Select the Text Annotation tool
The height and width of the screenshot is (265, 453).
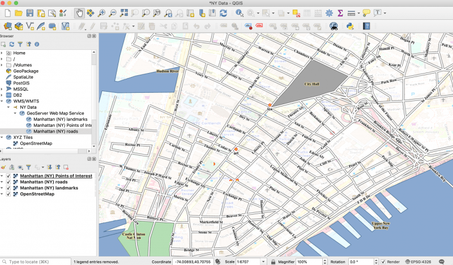click(x=377, y=12)
